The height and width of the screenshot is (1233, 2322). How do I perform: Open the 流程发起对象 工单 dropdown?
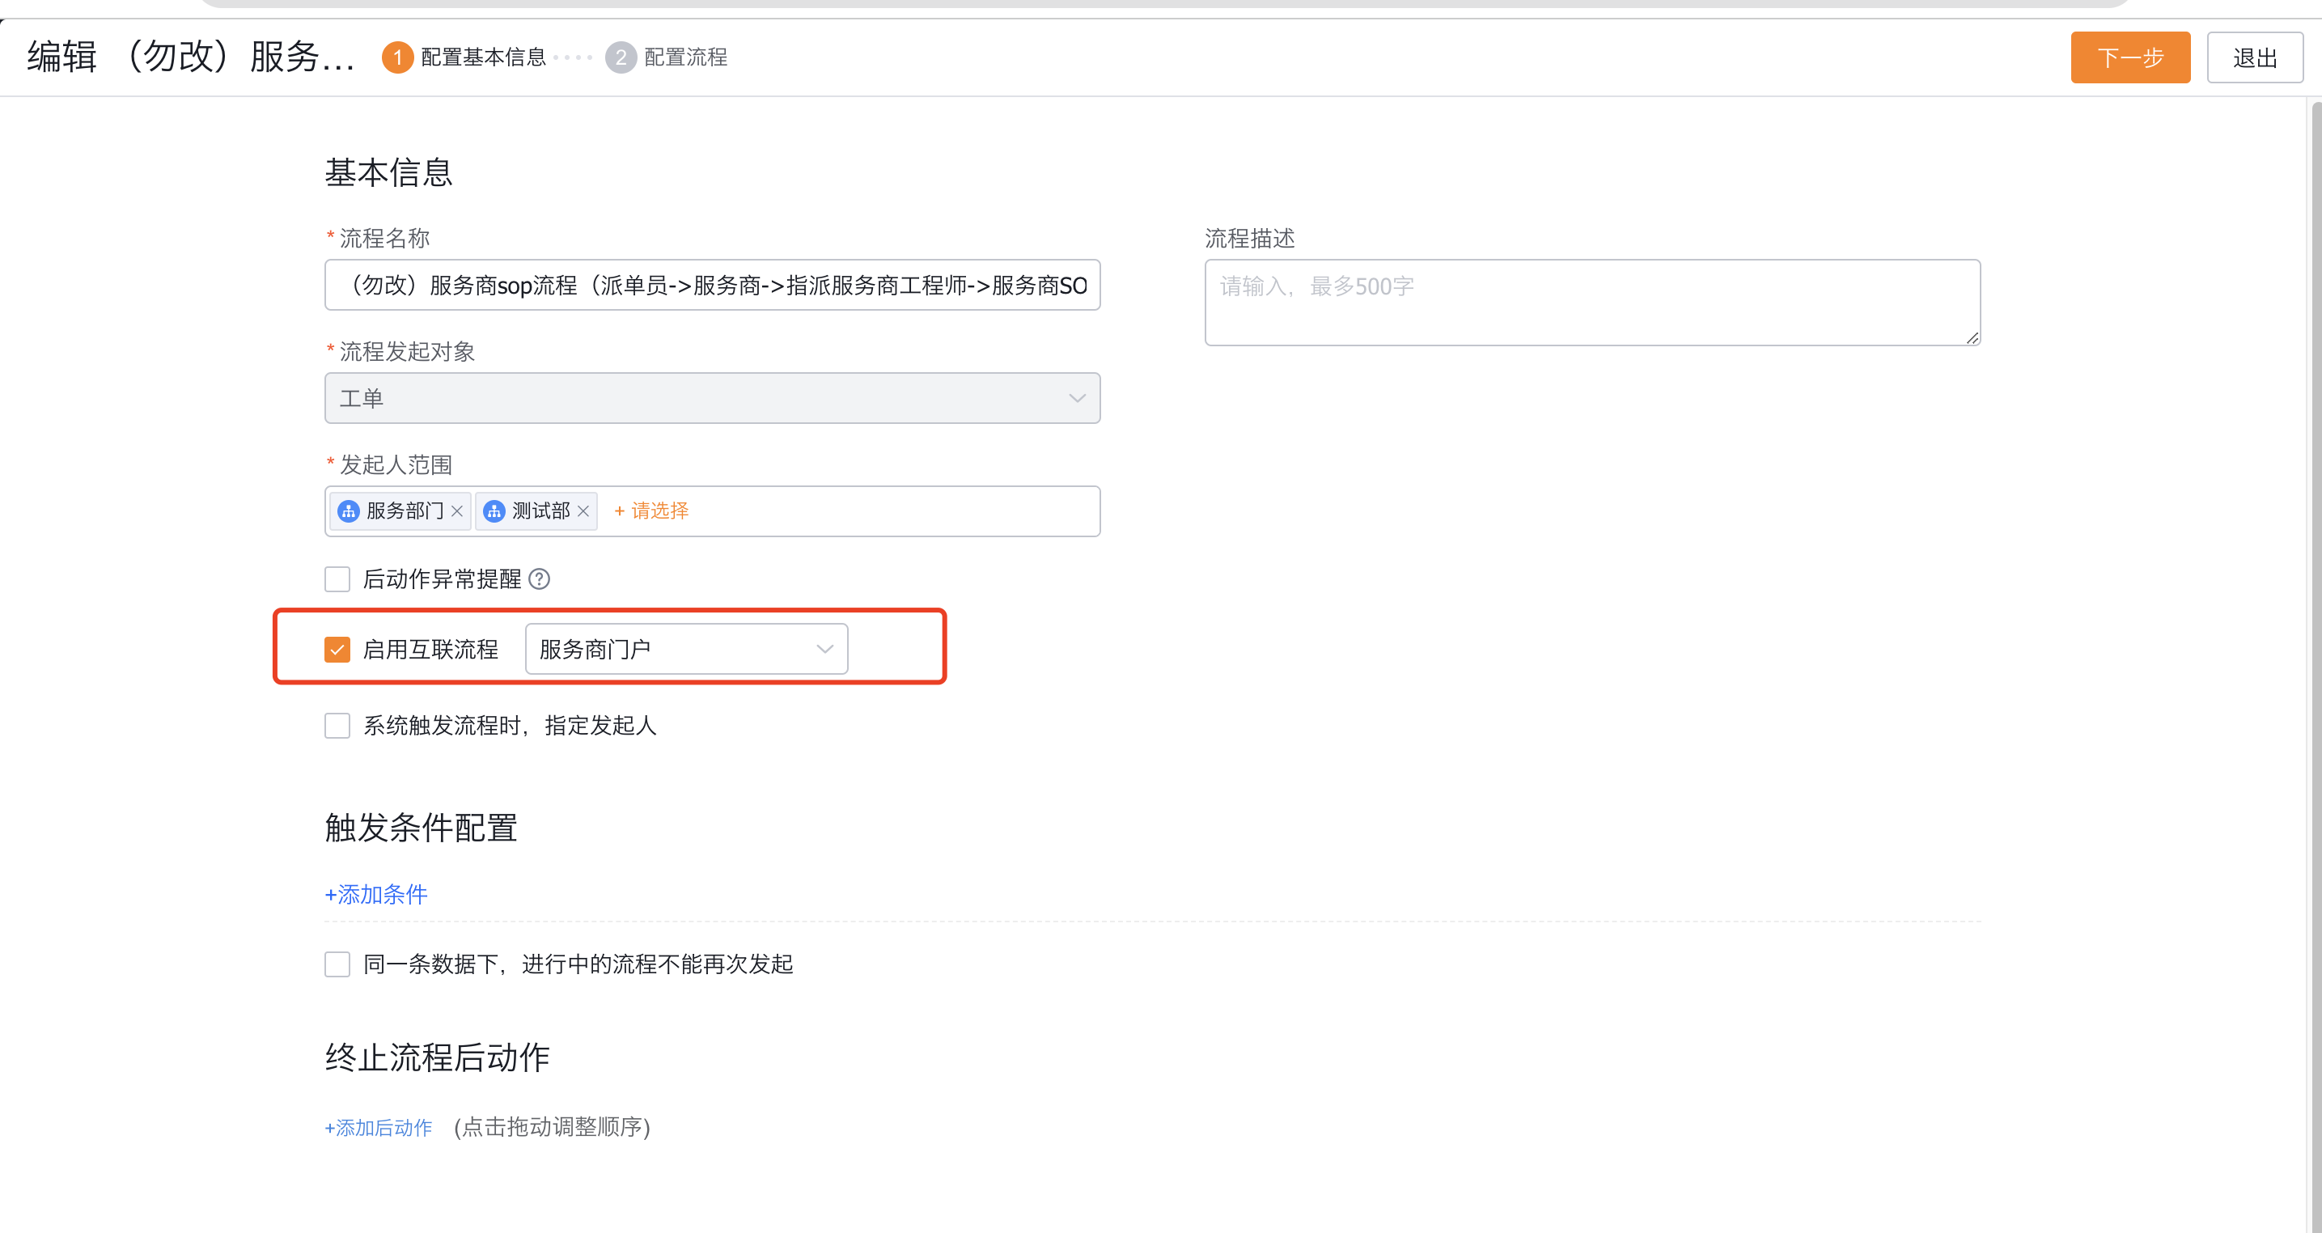(x=712, y=398)
